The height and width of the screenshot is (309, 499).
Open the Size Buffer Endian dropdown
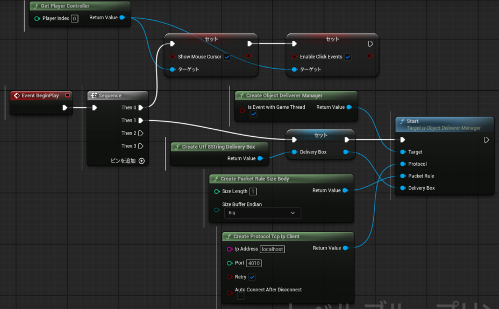pyautogui.click(x=262, y=213)
